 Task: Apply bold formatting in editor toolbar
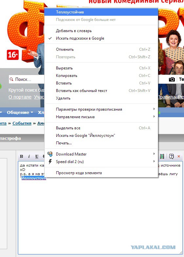click(x=22, y=156)
